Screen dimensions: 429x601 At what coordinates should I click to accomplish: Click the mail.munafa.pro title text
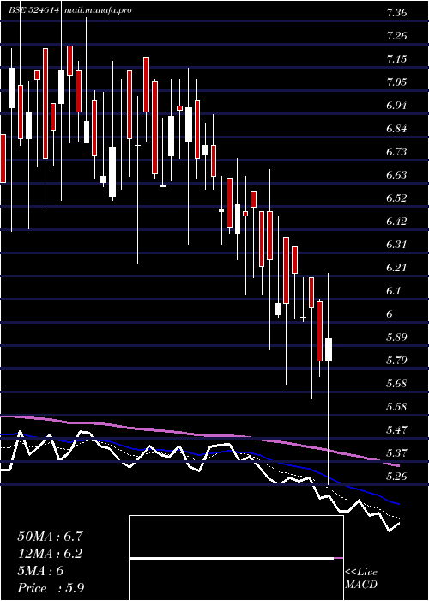pyautogui.click(x=98, y=10)
